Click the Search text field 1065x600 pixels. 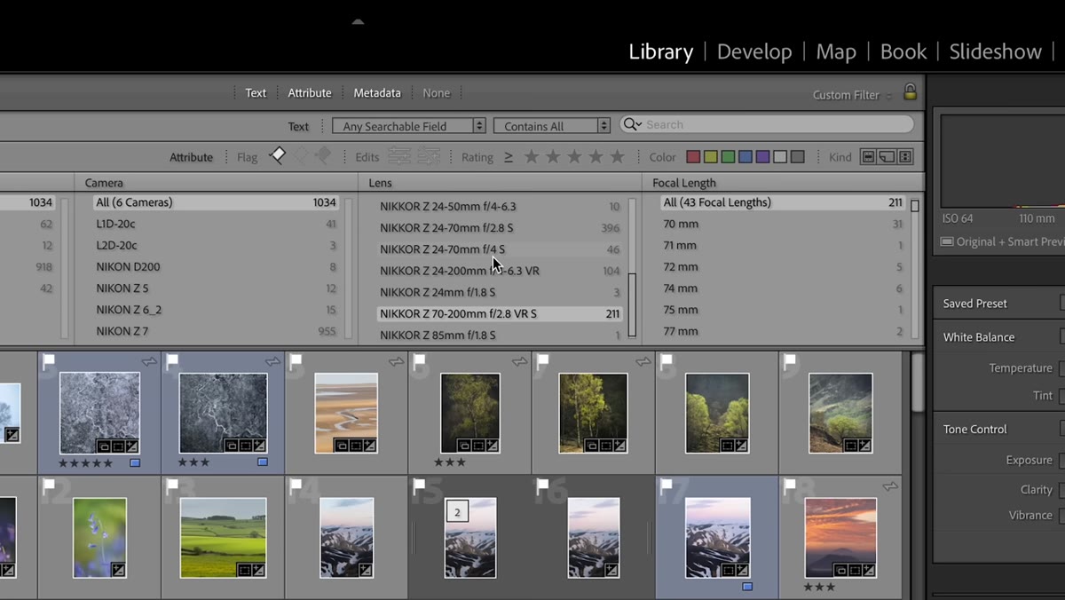click(x=767, y=125)
